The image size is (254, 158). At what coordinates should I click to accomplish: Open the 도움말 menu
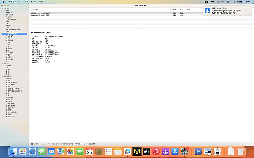coord(41,2)
